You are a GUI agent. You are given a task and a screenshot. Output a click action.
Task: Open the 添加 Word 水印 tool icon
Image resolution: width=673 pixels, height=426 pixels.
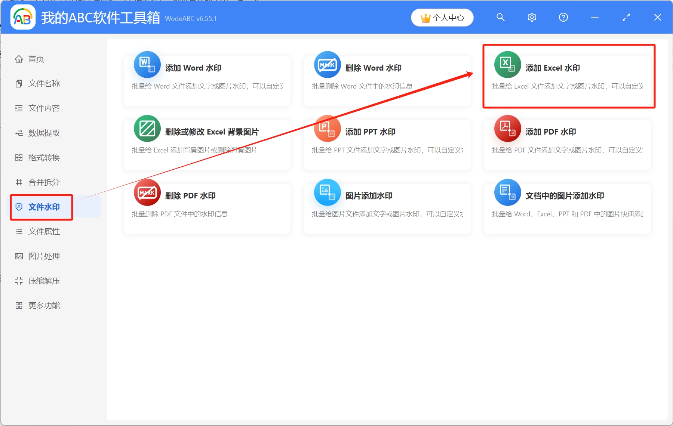(147, 64)
